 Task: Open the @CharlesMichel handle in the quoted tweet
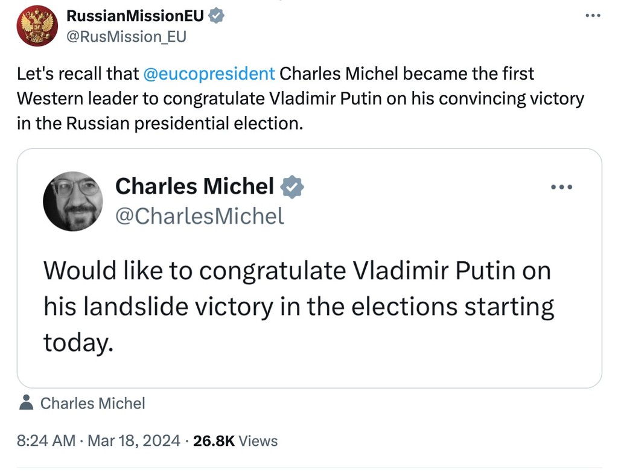coord(199,215)
